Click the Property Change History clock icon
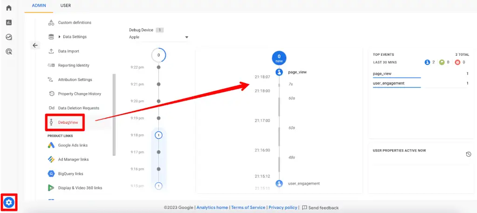Viewport: 477px width, 213px height. pyautogui.click(x=51, y=93)
